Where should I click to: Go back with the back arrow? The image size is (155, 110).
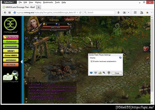click(5, 12)
